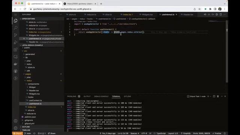The image size is (240, 135).
Task: Open the Accounts menu in activity bar
Action: coord(15,121)
